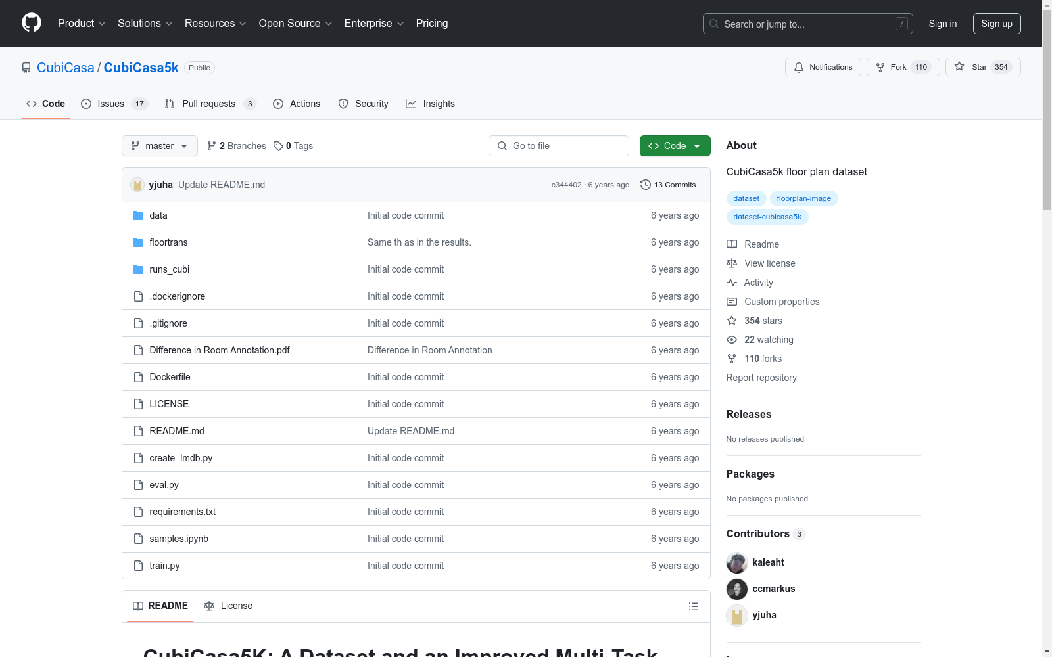Open ccmarkus contributor avatar

tap(737, 589)
